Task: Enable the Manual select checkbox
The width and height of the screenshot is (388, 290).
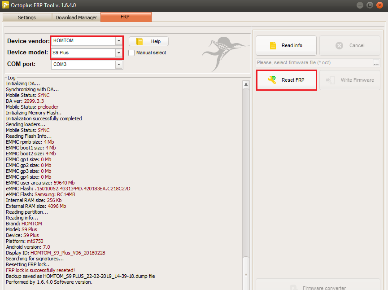Action: [x=131, y=53]
